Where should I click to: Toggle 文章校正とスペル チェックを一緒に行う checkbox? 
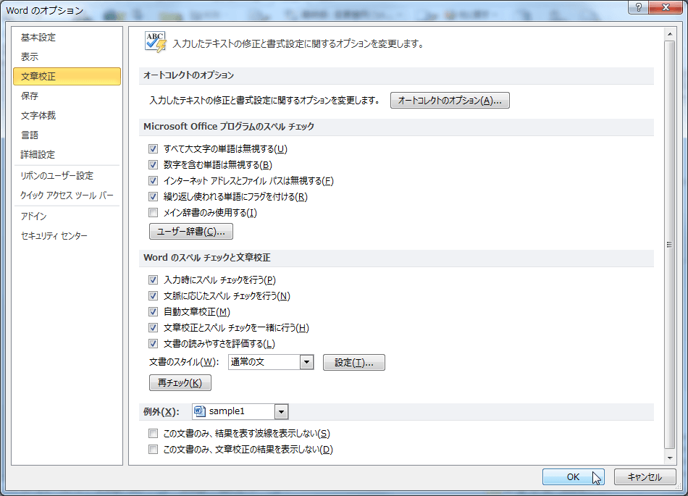(x=153, y=327)
